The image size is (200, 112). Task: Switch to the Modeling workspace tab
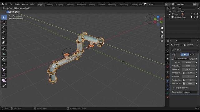click(50, 5)
